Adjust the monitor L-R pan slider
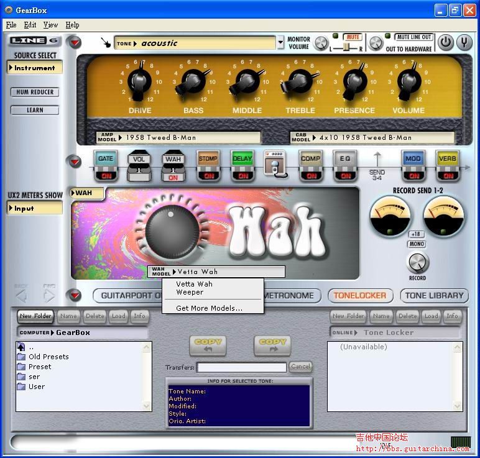 pyautogui.click(x=346, y=48)
